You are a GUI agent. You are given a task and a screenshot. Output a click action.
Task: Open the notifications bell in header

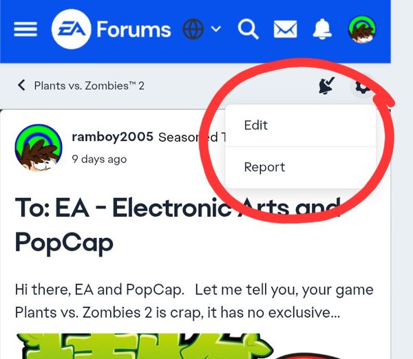tap(322, 29)
